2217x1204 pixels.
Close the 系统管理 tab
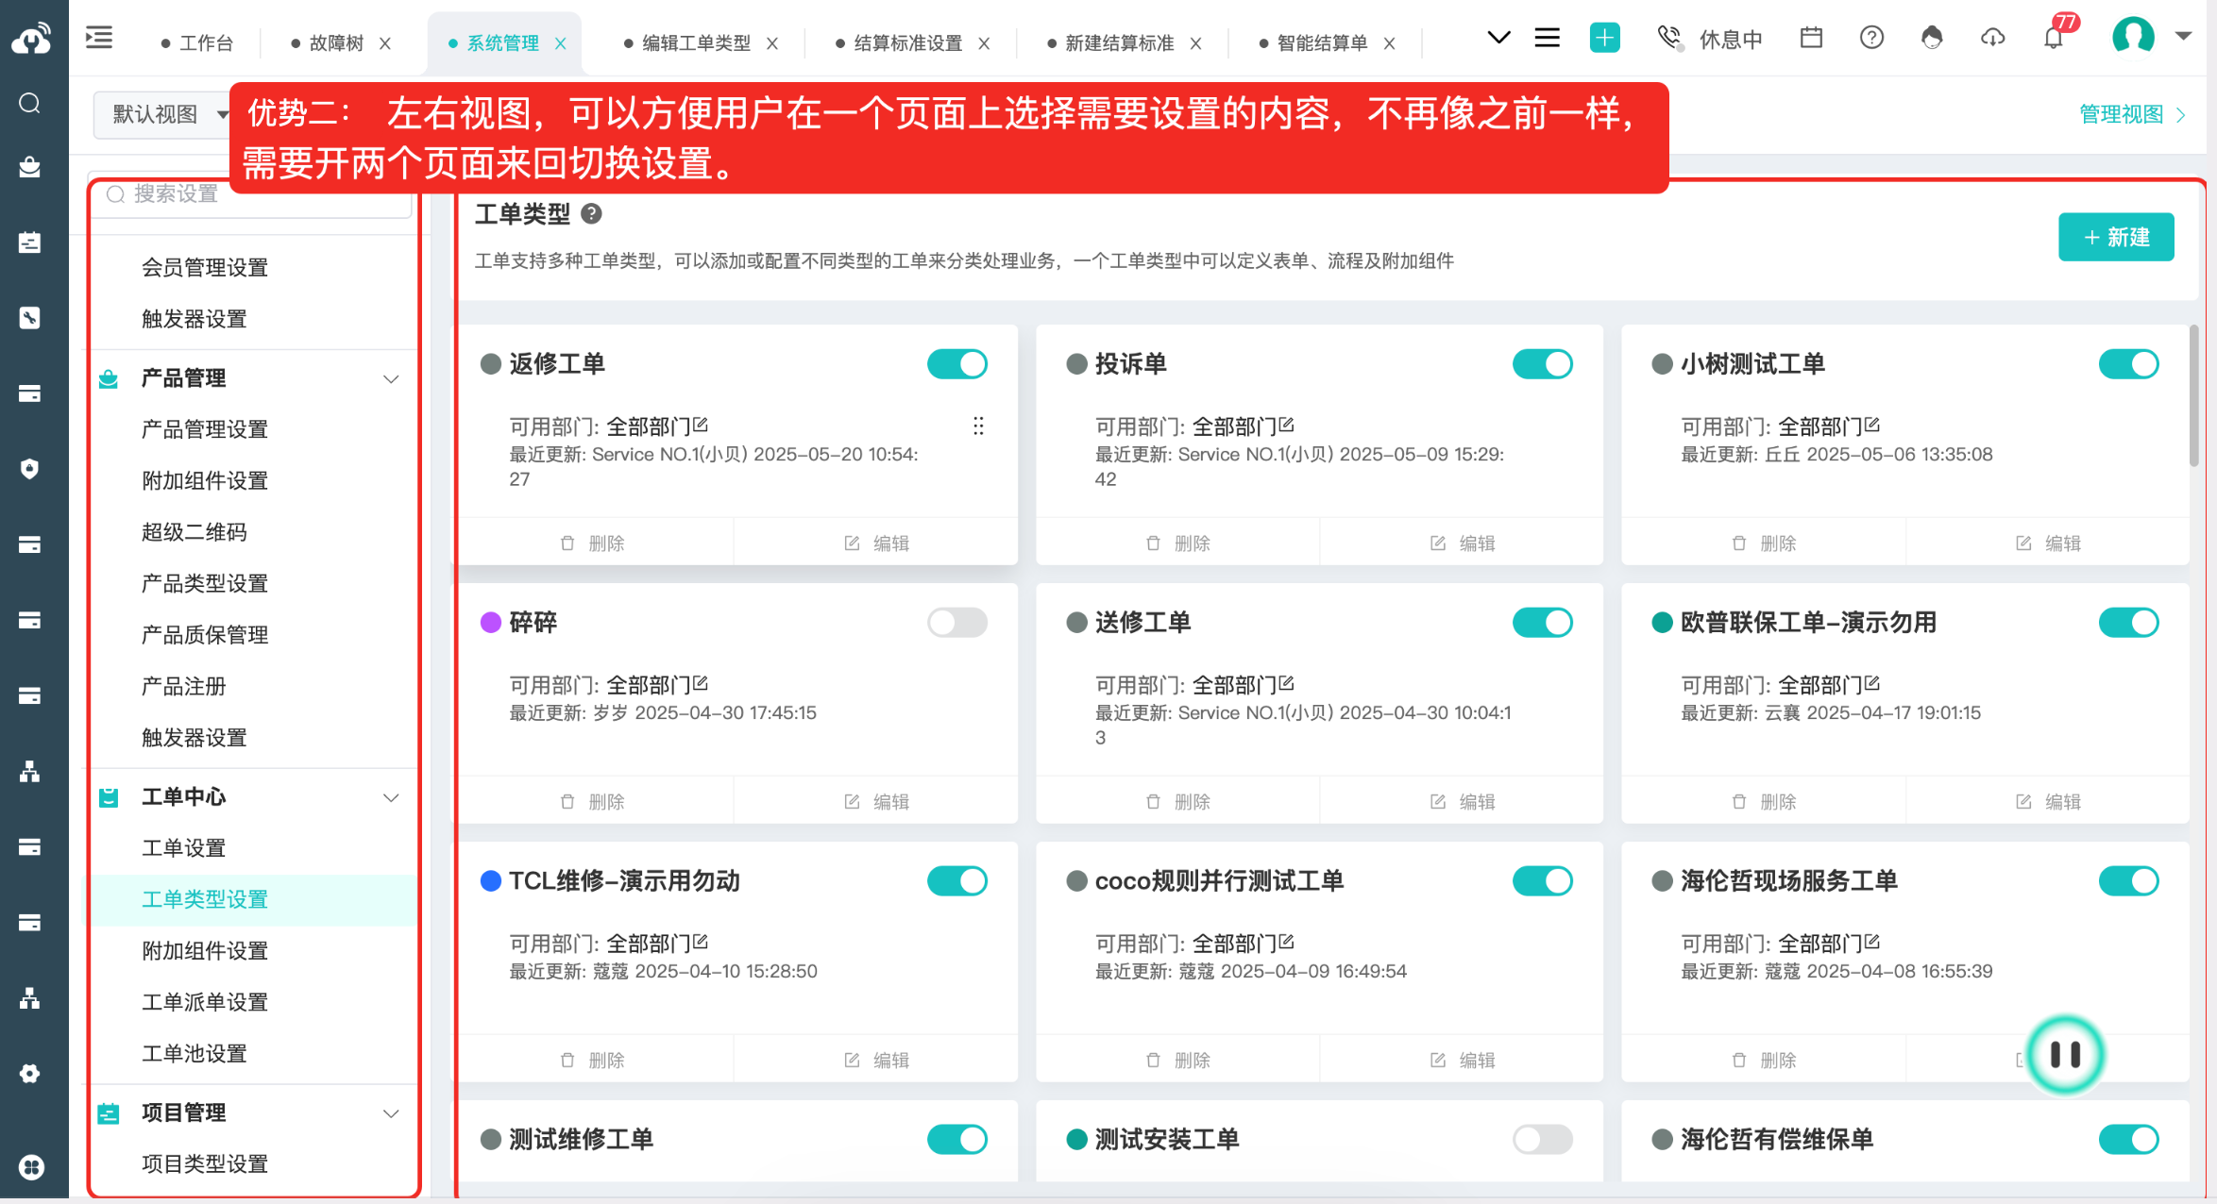tap(561, 43)
